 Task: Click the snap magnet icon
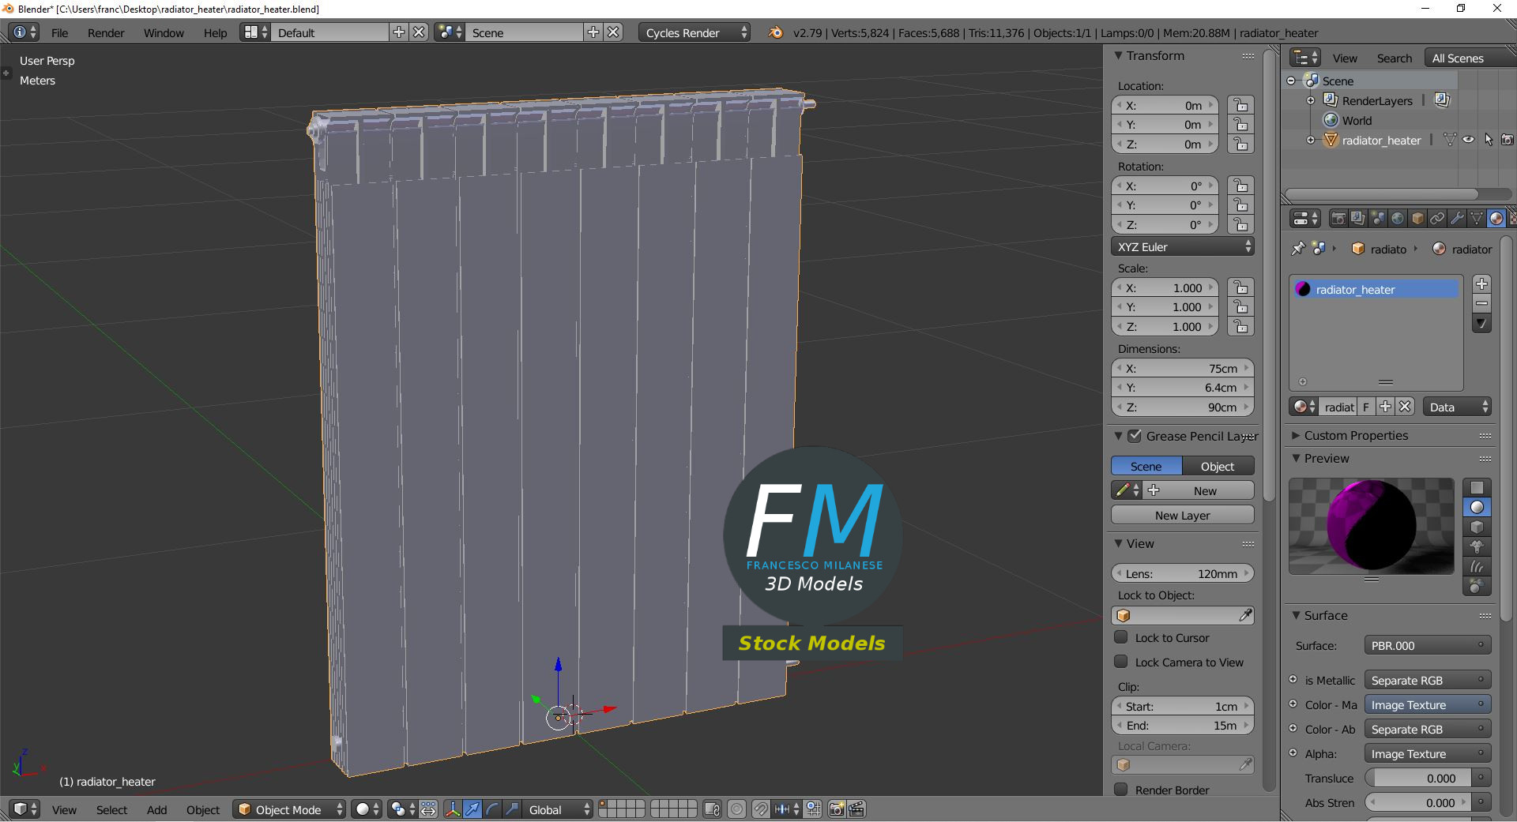[x=761, y=809]
